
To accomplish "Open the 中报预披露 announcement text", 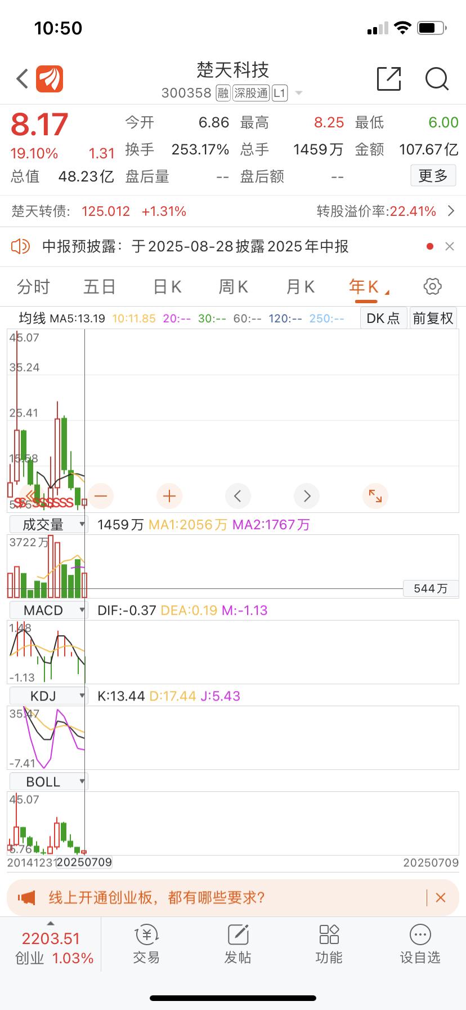I will 195,246.
